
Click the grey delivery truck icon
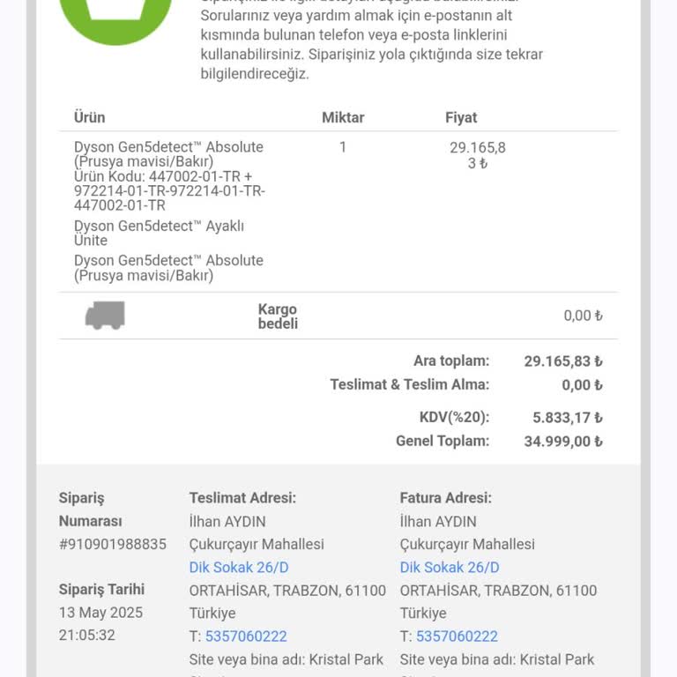[105, 316]
